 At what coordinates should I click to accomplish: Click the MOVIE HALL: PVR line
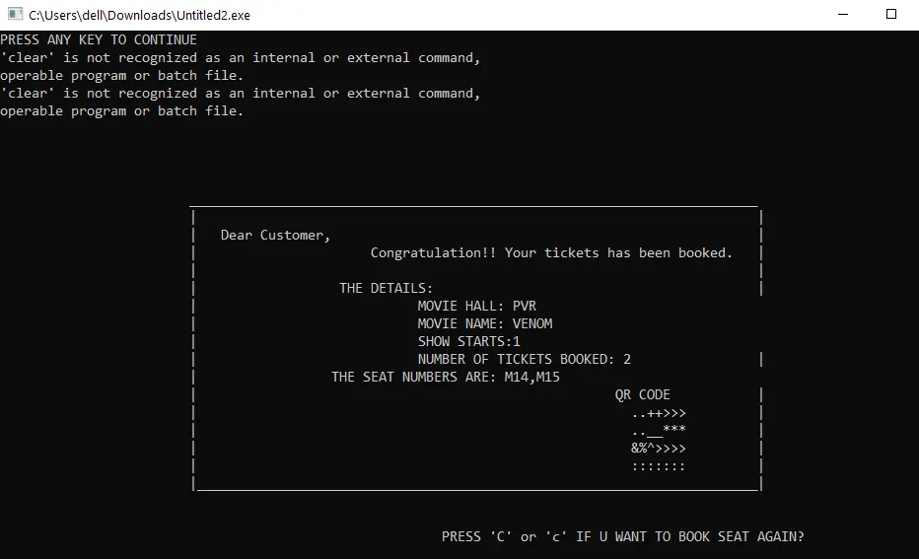tap(476, 307)
